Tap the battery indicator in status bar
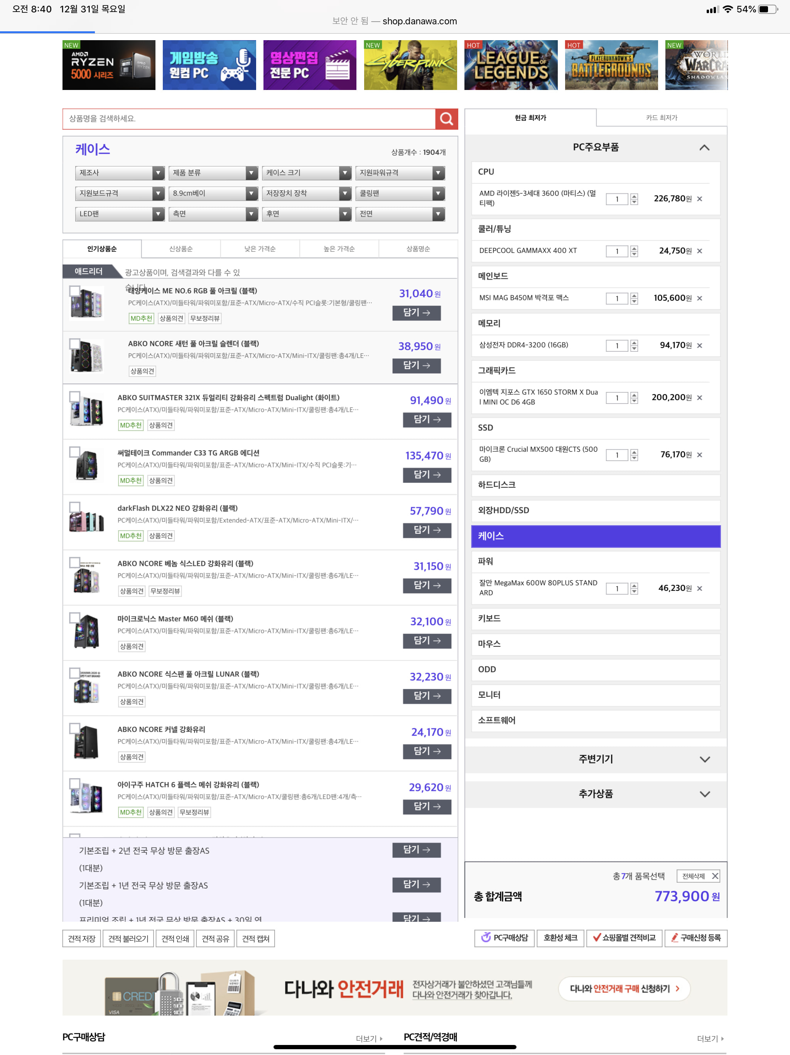790x1055 pixels. (x=768, y=9)
